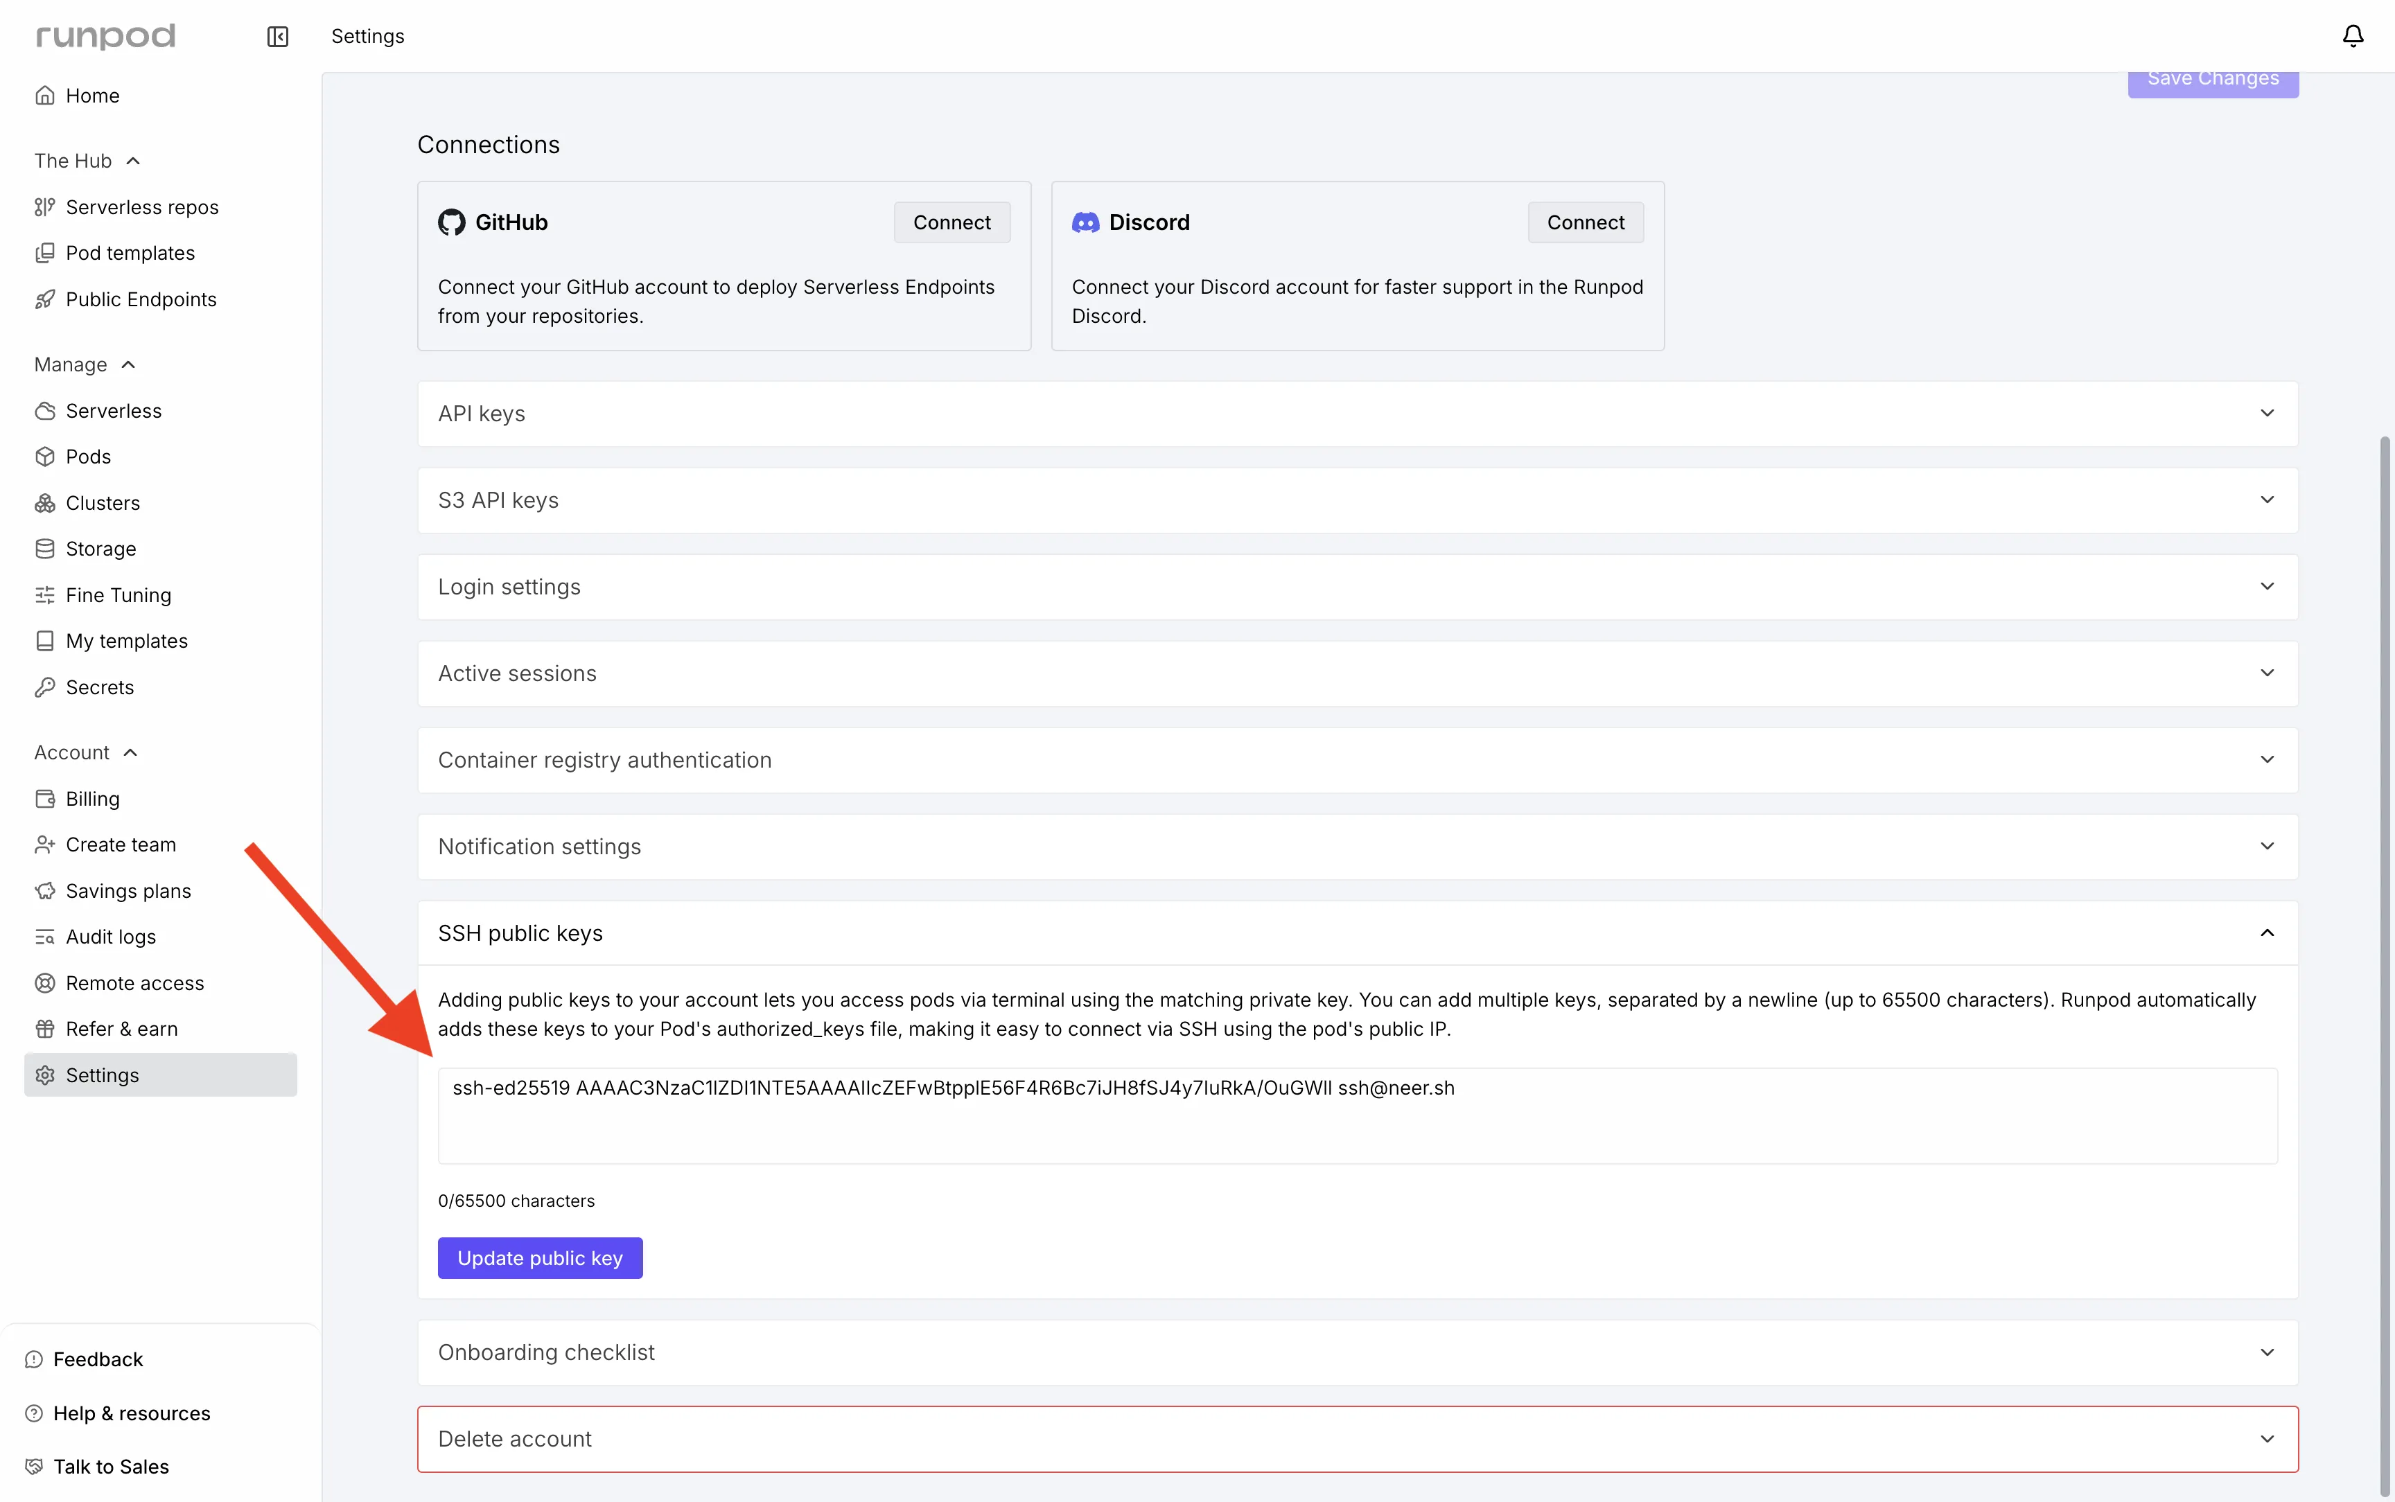The height and width of the screenshot is (1502, 2395).
Task: Open Audit logs page
Action: click(x=112, y=937)
